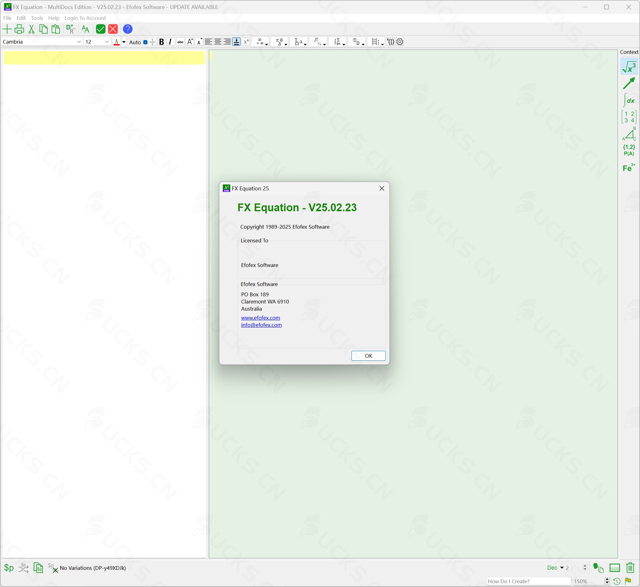Click the bracket binomial icon in toolbar
The height and width of the screenshot is (587, 640).
coord(391,42)
